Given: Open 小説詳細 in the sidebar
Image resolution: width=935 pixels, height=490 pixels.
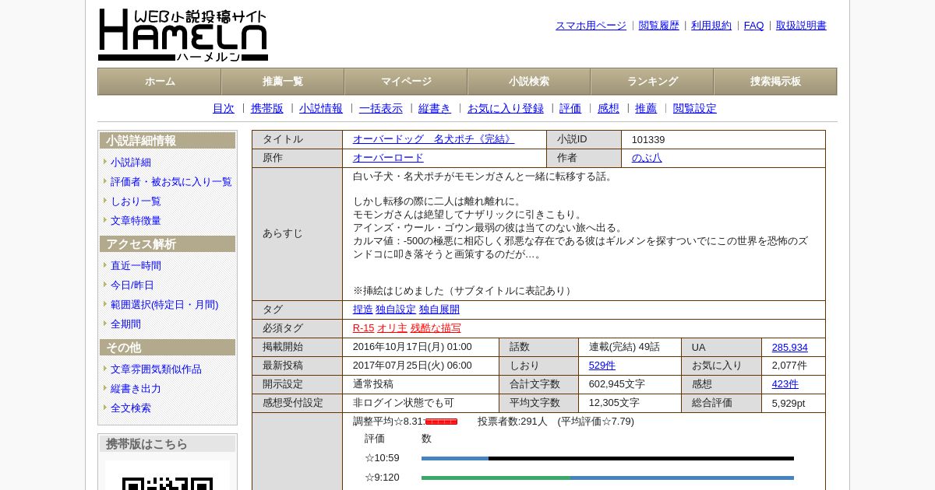Looking at the screenshot, I should 131,163.
